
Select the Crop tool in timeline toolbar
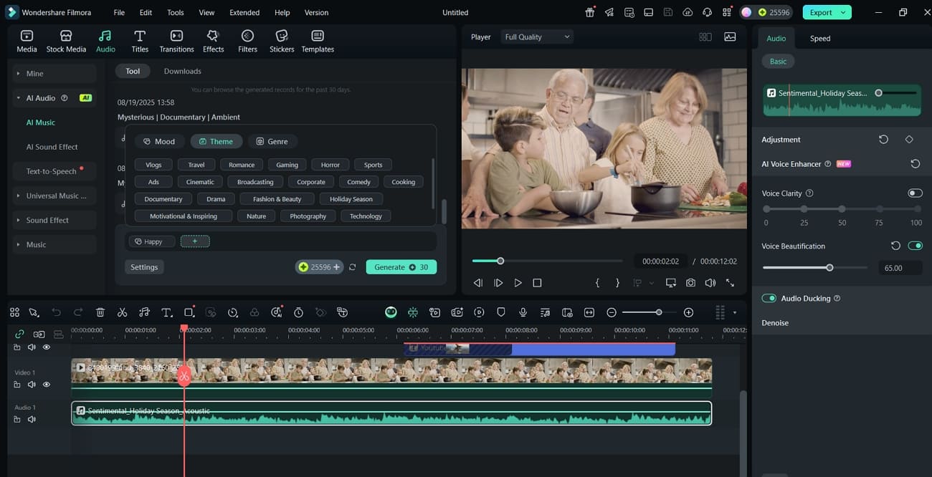tap(189, 312)
